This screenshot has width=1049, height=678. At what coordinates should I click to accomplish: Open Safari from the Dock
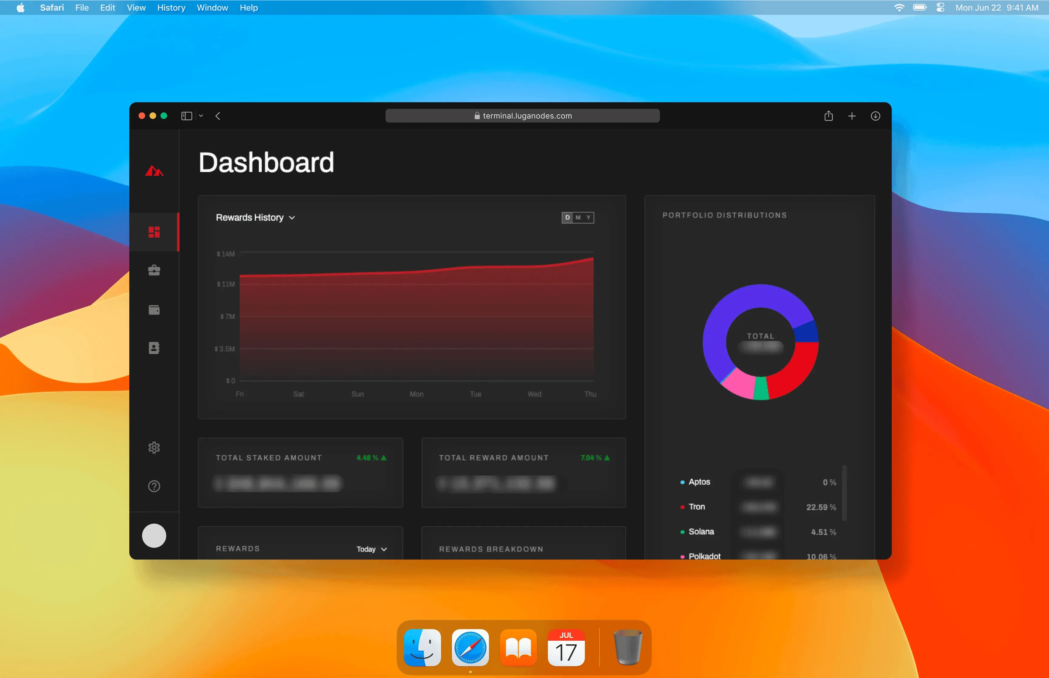(x=470, y=647)
